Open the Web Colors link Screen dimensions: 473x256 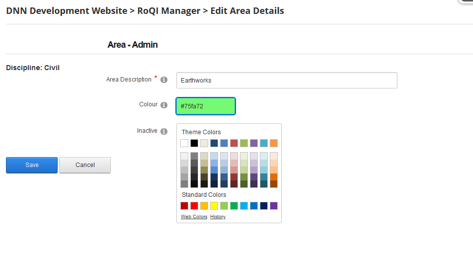click(194, 217)
